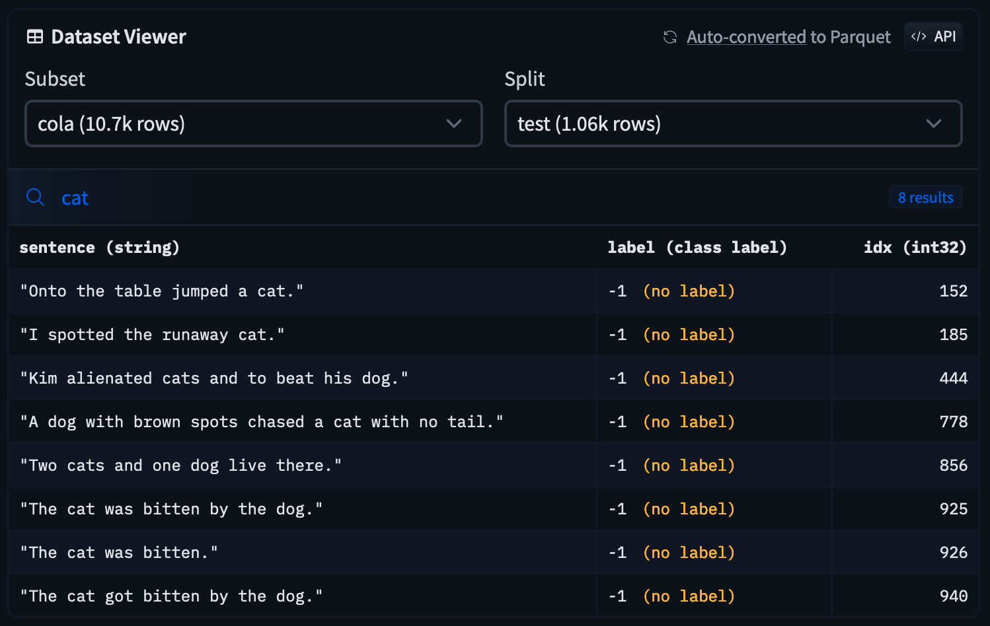
Task: Click the idx (int32) column header
Action: 915,248
